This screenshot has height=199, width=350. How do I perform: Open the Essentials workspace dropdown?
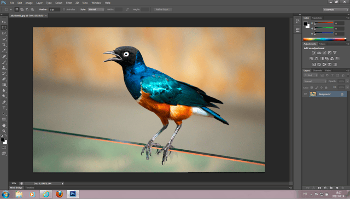[x=335, y=10]
